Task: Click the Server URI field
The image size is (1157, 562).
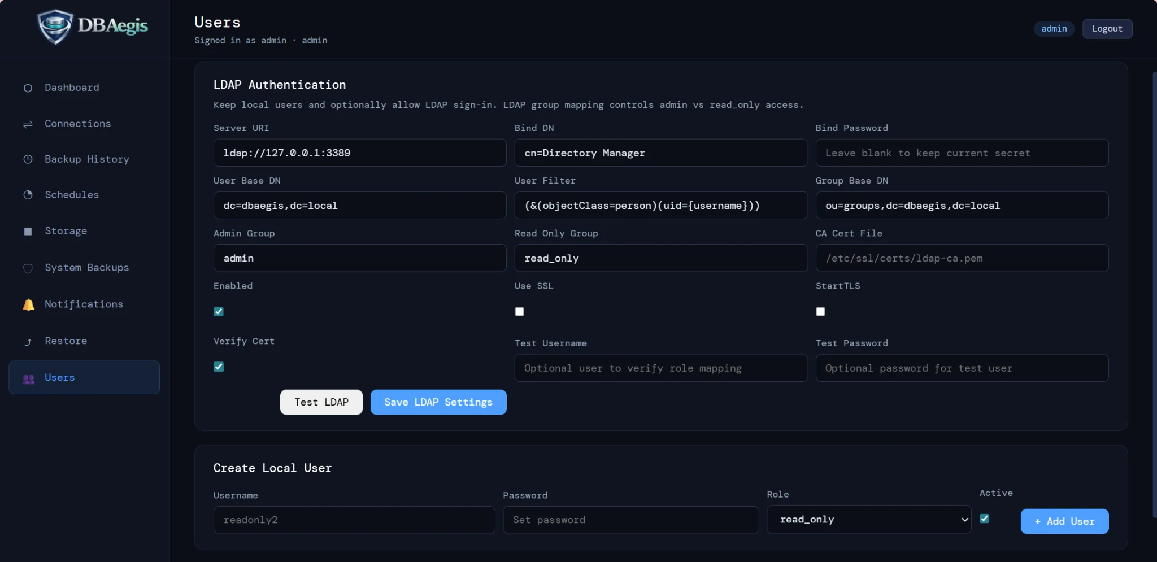Action: coord(360,153)
